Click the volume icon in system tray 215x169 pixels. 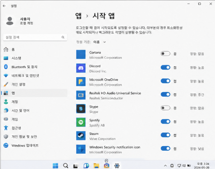184,165
